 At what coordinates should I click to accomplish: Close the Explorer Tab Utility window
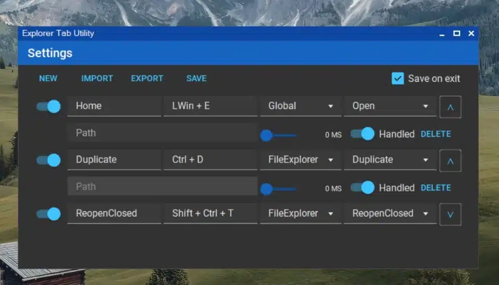pos(471,33)
